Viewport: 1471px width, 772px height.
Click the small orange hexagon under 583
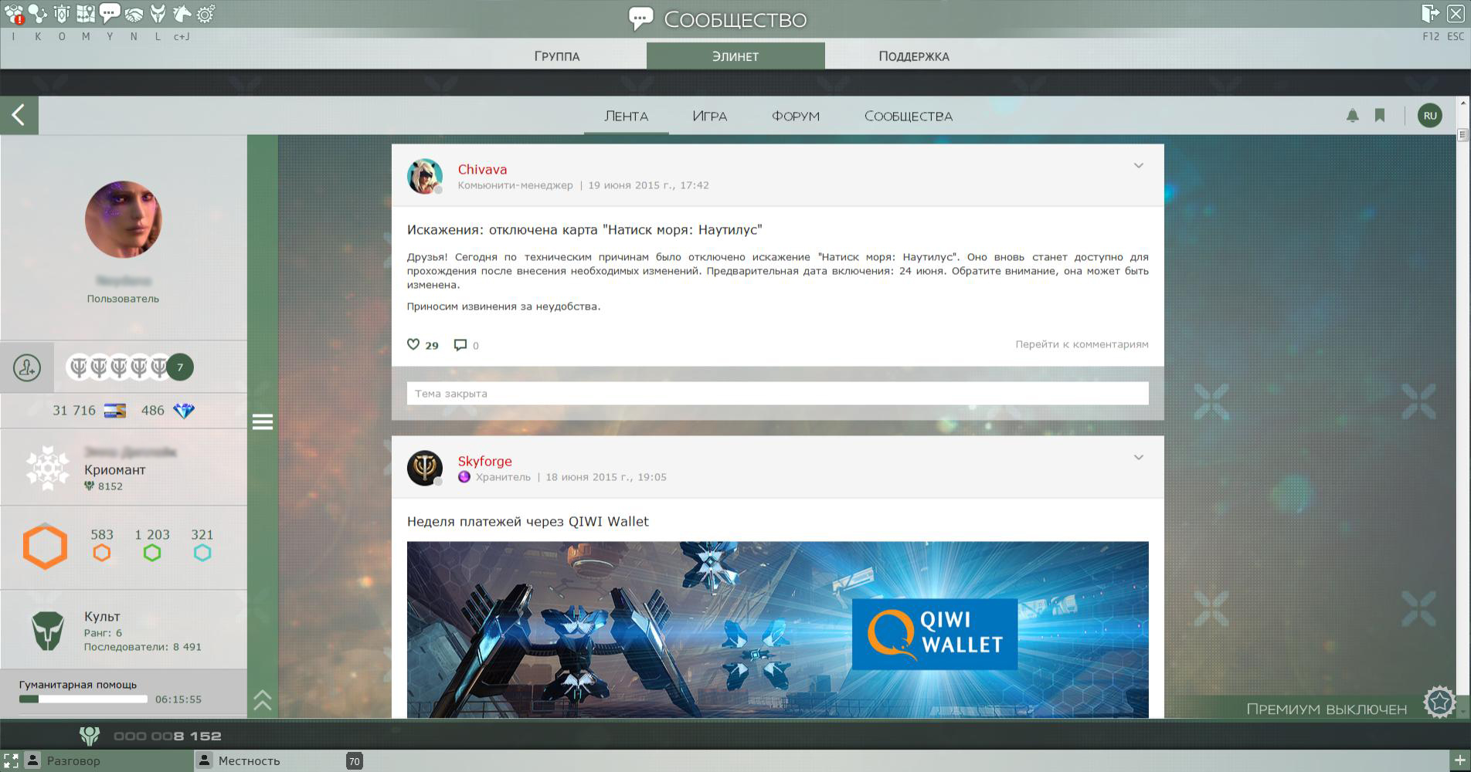point(102,553)
